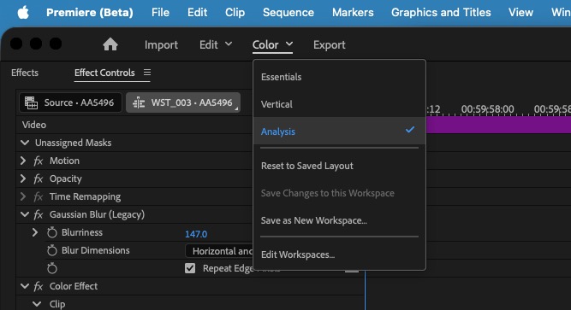Viewport: 571px width, 310px height.
Task: Click the WST_003 sequence icon
Action: pos(139,102)
